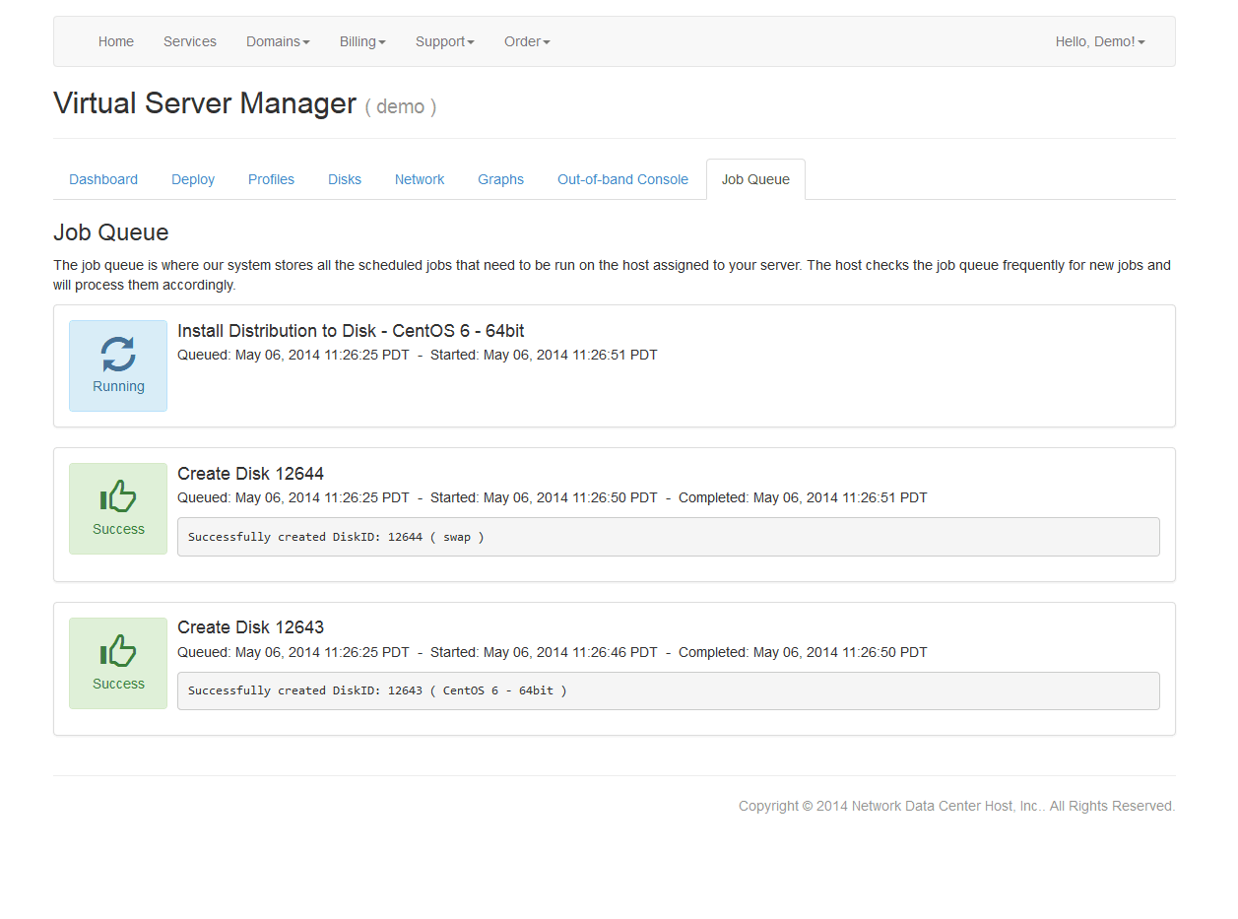The image size is (1238, 919).
Task: Go to the Home page link
Action: pyautogui.click(x=116, y=41)
